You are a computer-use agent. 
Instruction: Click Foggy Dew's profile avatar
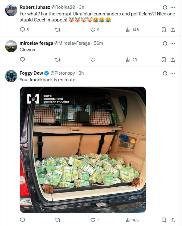tap(11, 76)
